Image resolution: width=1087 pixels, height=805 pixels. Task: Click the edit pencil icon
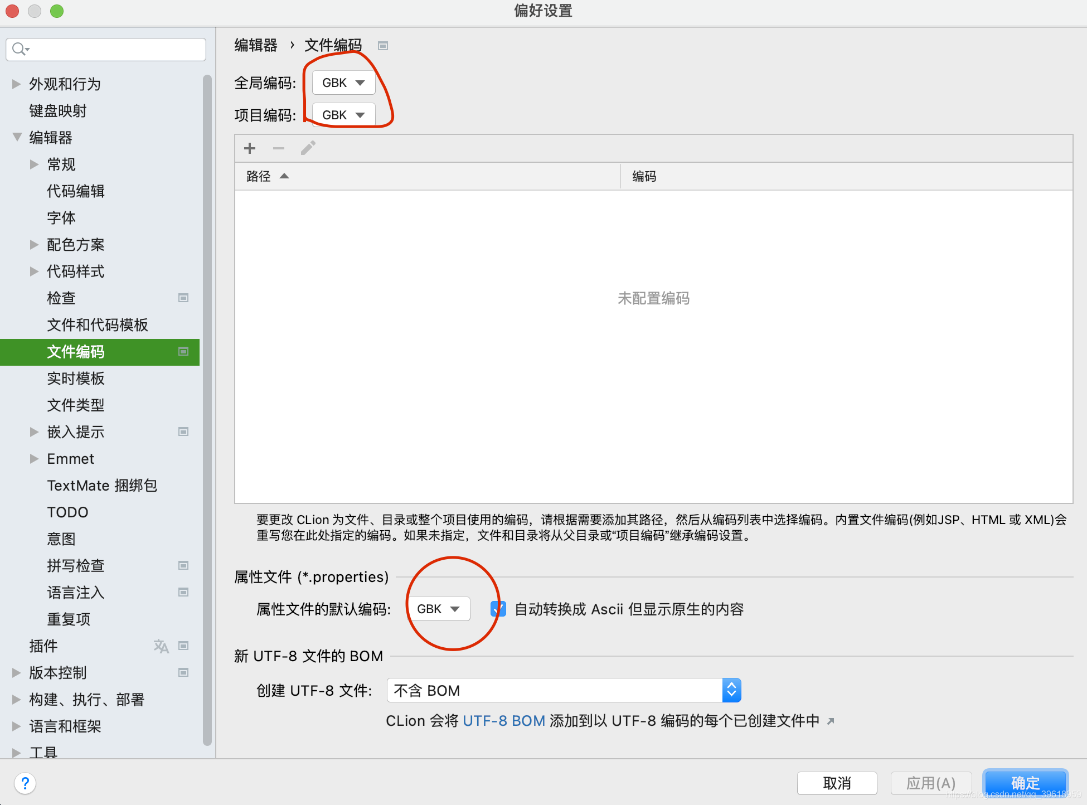click(308, 148)
